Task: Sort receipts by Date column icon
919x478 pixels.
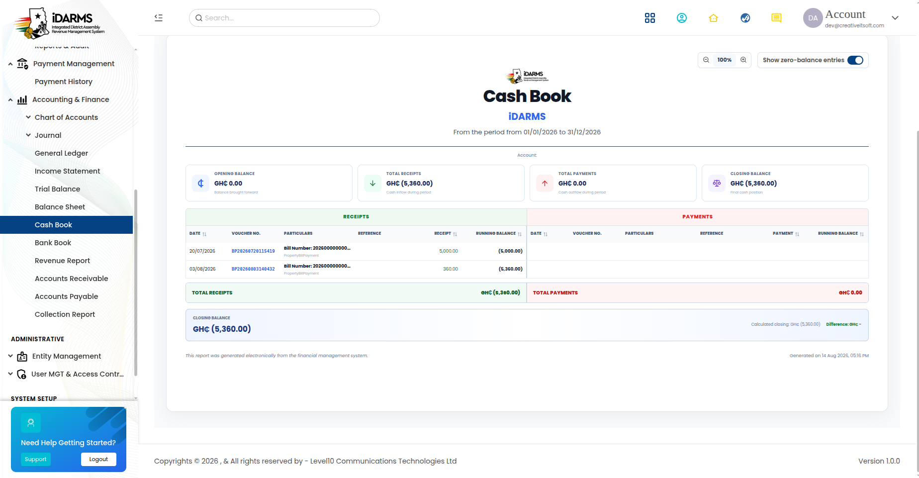Action: (204, 234)
